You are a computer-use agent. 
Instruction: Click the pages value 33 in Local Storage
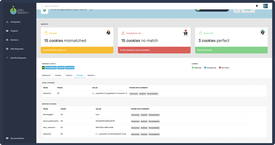[58, 93]
